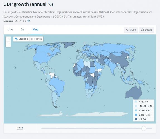Image resolution: width=160 pixels, height=139 pixels.
Task: Click the year slider handle
Action: pyautogui.click(x=144, y=128)
